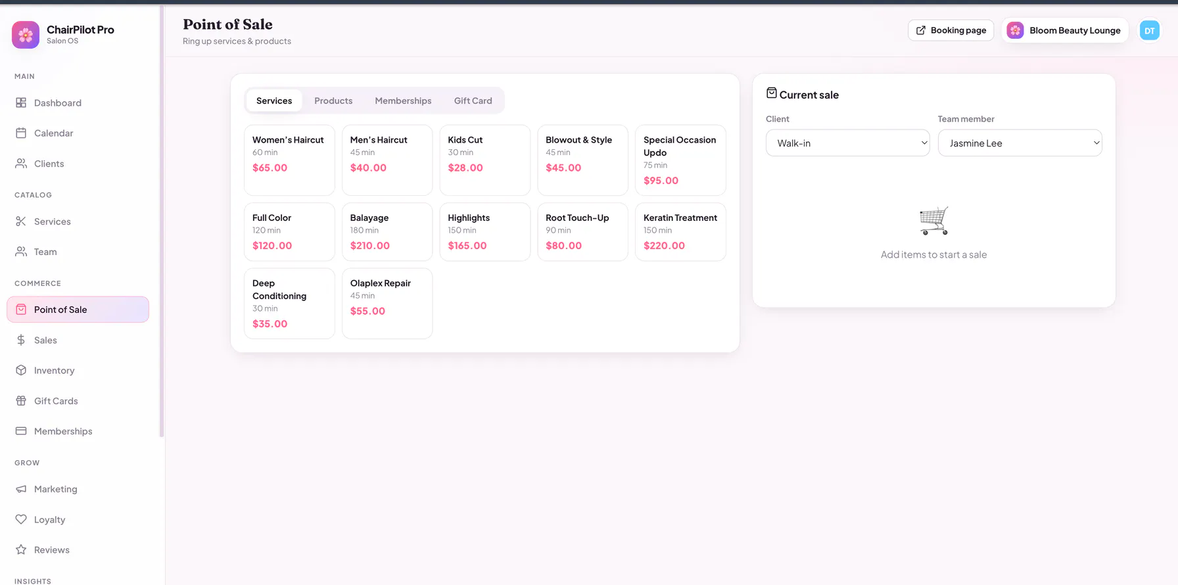Select Full Color service card
This screenshot has height=585, width=1178.
289,232
